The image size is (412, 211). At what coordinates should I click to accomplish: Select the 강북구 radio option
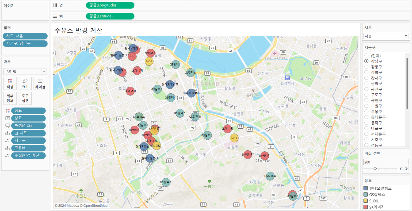367,72
